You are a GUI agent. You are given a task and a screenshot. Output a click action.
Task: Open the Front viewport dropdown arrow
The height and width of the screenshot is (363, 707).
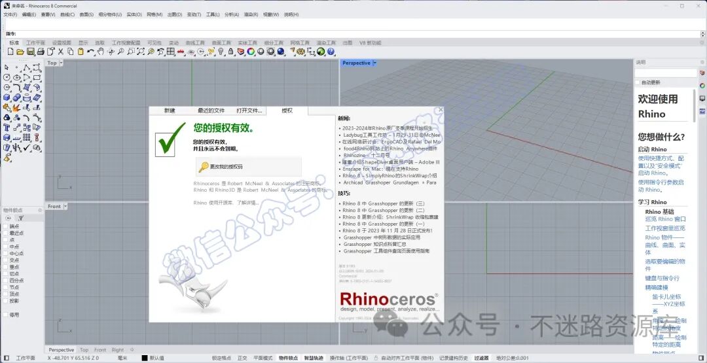click(65, 206)
